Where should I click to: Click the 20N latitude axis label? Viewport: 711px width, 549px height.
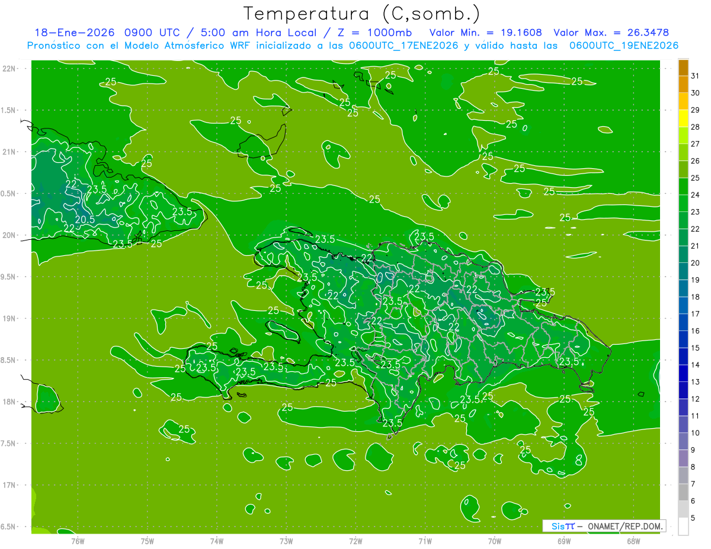8,235
